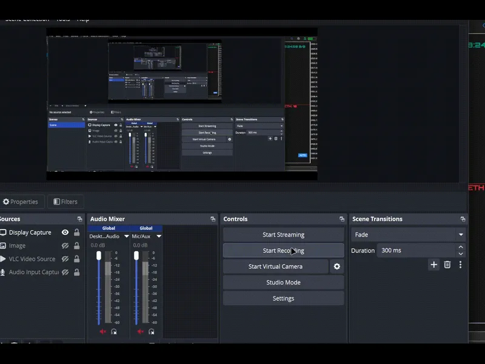Decrease transition duration with down arrow
The height and width of the screenshot is (364, 485).
[x=461, y=254]
